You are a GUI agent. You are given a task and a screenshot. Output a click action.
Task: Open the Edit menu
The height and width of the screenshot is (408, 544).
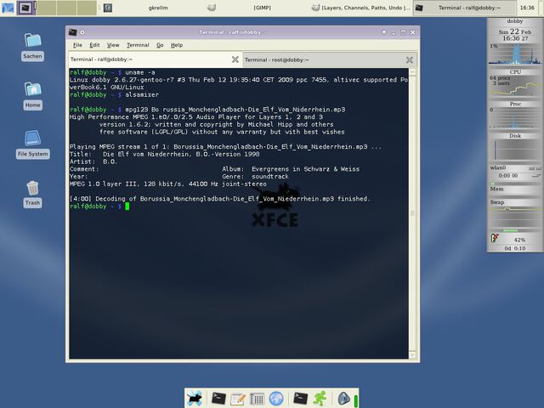[x=94, y=45]
